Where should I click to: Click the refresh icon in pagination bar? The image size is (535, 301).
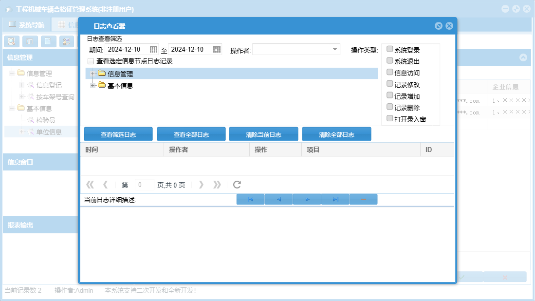[237, 185]
